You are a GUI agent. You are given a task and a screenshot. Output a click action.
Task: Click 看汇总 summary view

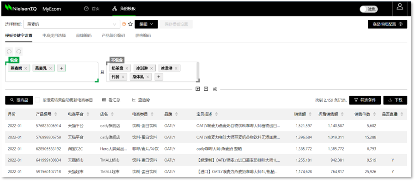(x=111, y=100)
